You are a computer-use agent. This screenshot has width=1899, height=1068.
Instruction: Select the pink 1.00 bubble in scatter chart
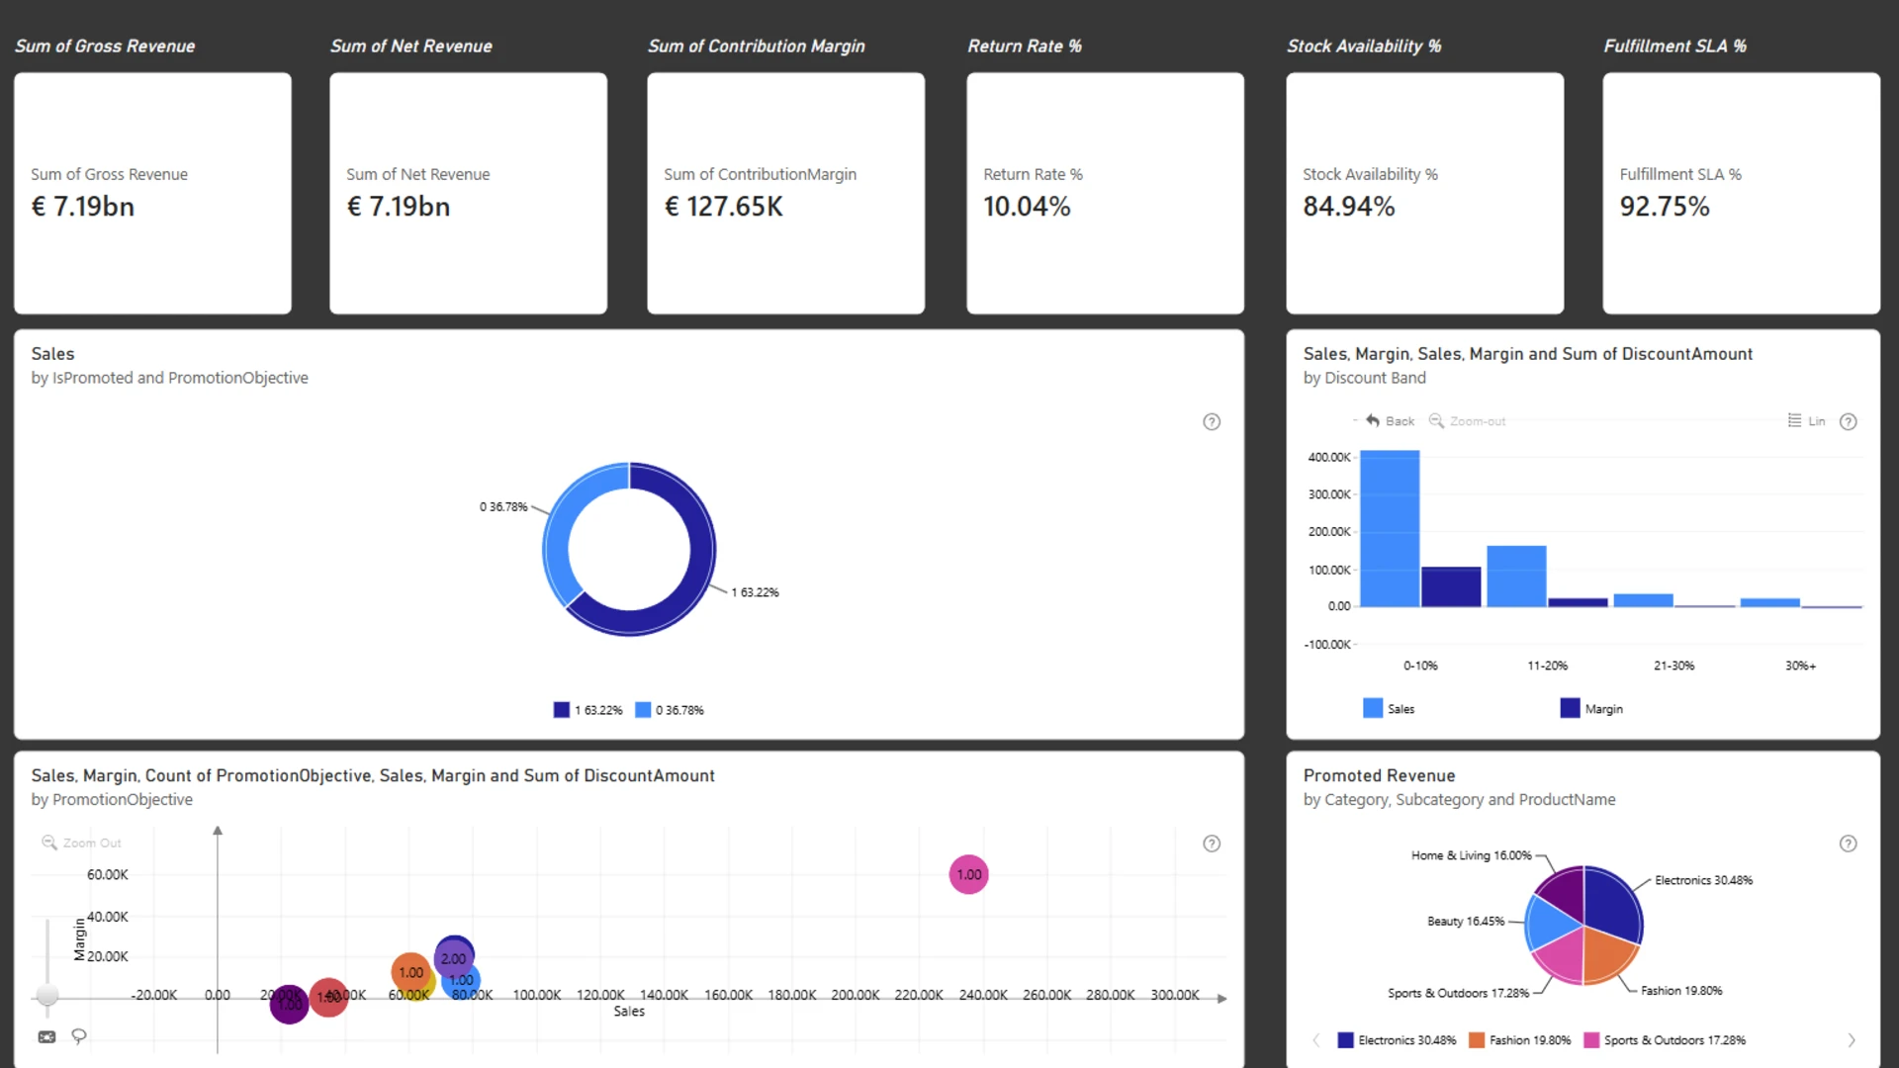point(968,874)
